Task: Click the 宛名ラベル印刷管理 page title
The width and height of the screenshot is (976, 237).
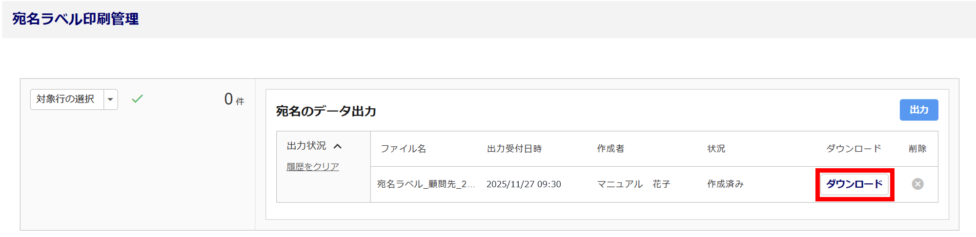Action: pos(76,19)
